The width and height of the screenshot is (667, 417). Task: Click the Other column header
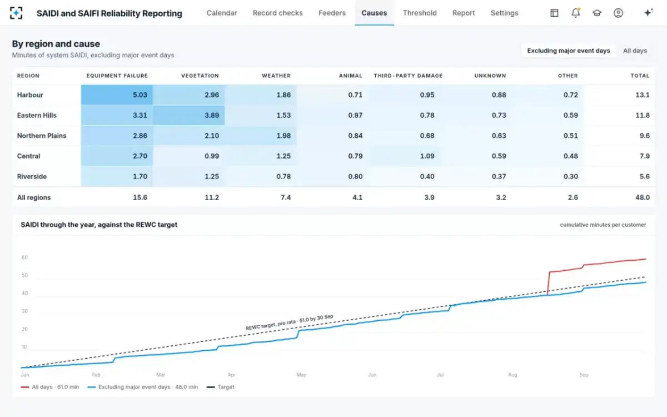[x=568, y=76]
